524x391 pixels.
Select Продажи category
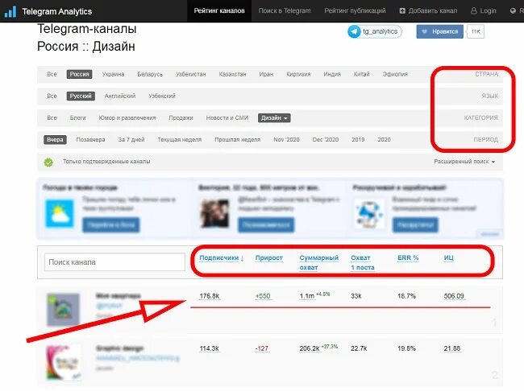(181, 117)
